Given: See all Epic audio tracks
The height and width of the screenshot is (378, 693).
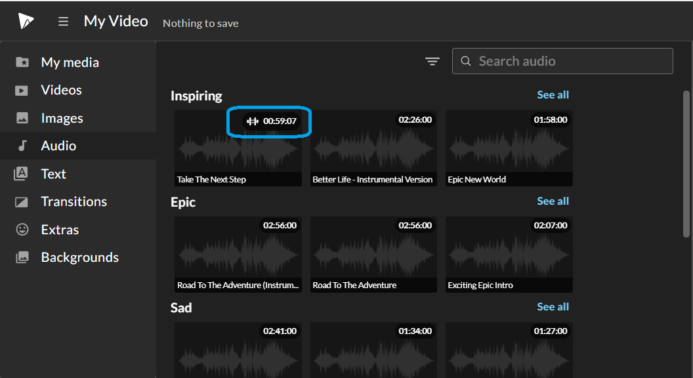Looking at the screenshot, I should tap(553, 201).
